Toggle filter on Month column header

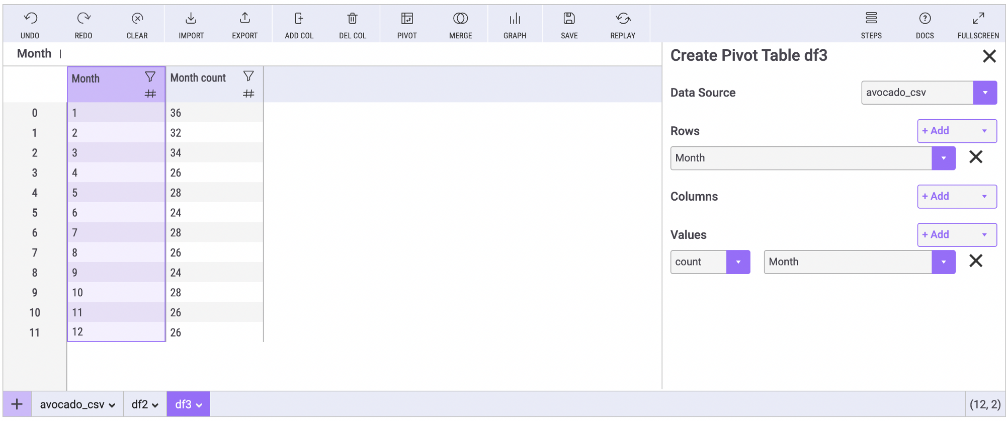click(x=150, y=77)
